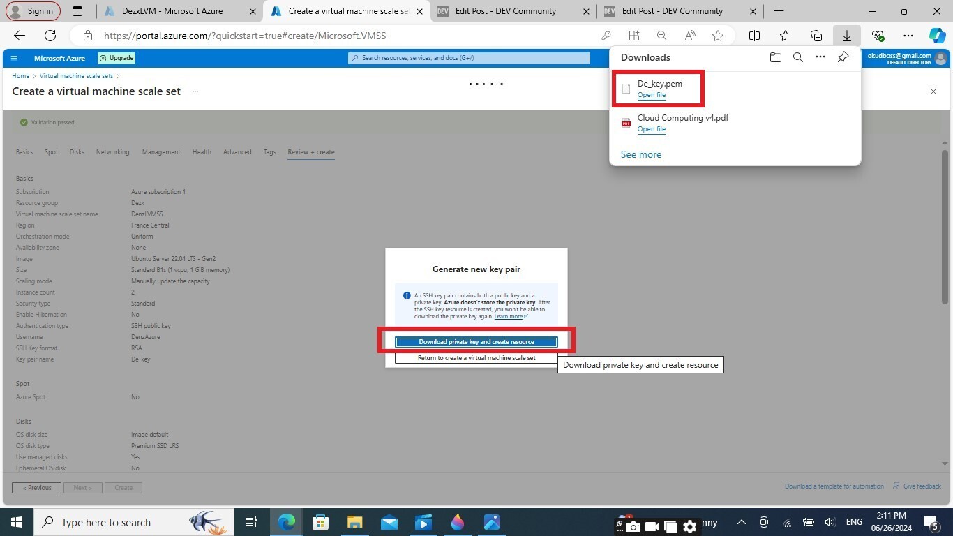Open Edge Settings and more menu
Screen dimensions: 953x536
point(908,36)
